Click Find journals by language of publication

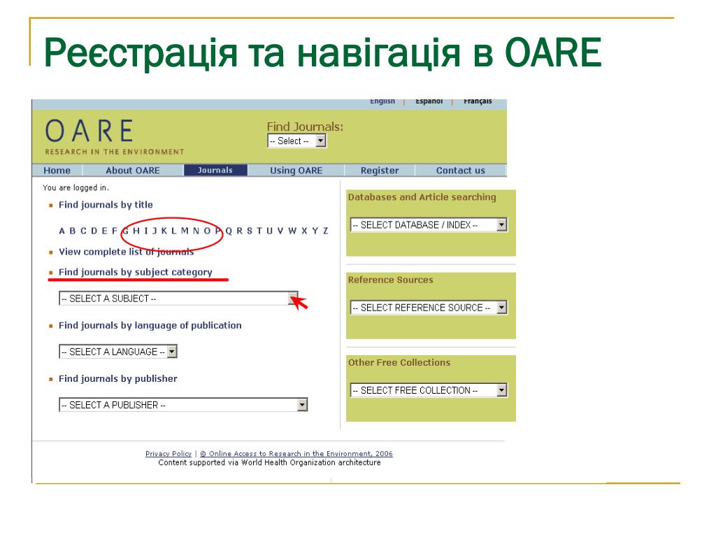(x=150, y=326)
